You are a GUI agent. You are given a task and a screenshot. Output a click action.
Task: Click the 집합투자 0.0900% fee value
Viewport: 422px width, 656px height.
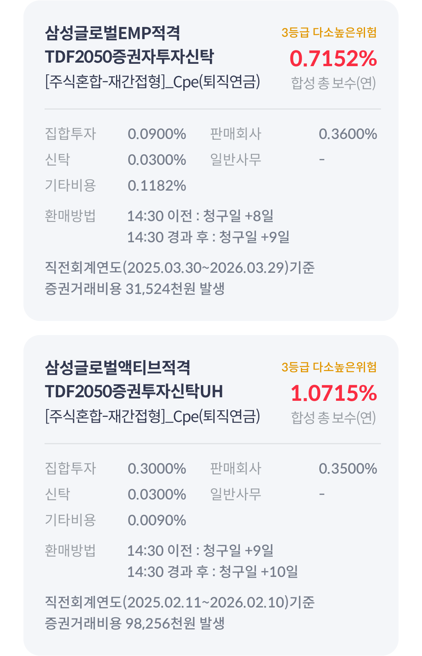(157, 134)
